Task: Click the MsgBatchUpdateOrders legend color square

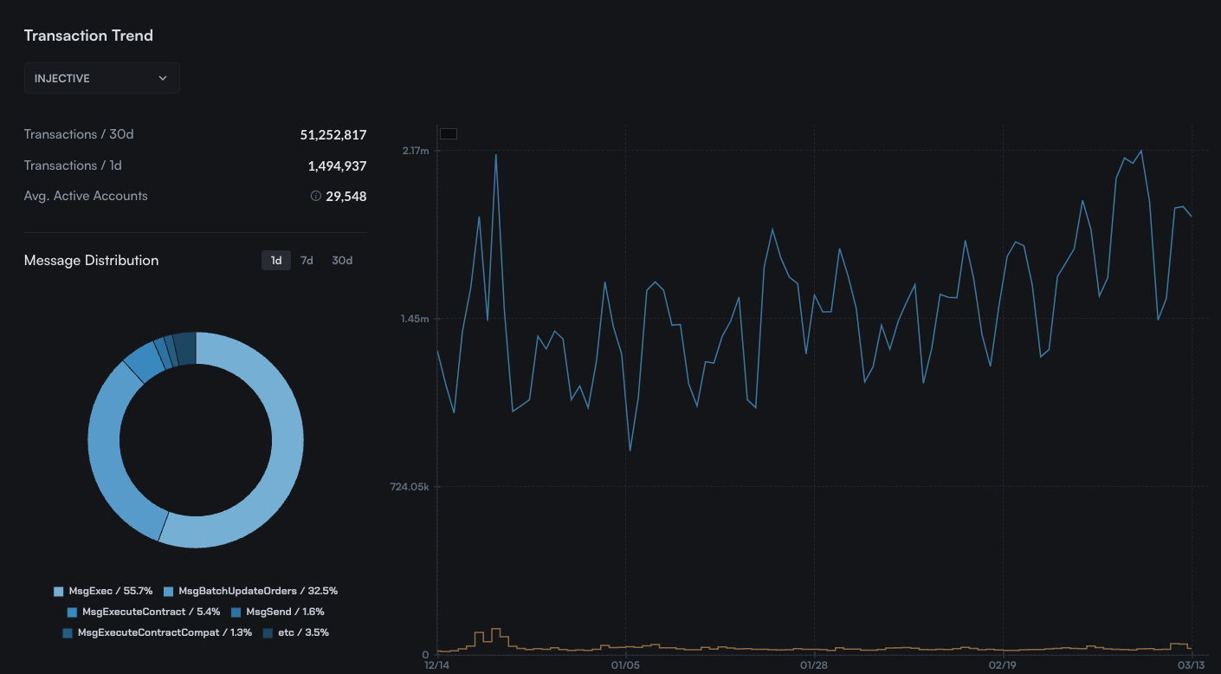Action: point(168,592)
